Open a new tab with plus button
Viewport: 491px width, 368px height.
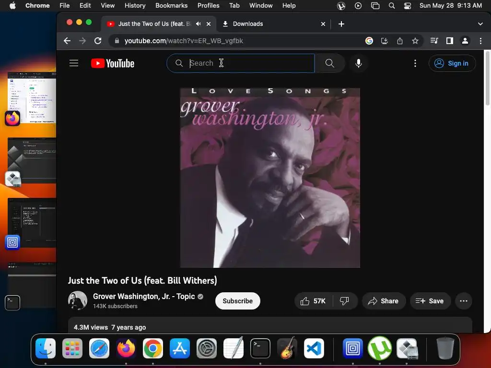pyautogui.click(x=341, y=24)
